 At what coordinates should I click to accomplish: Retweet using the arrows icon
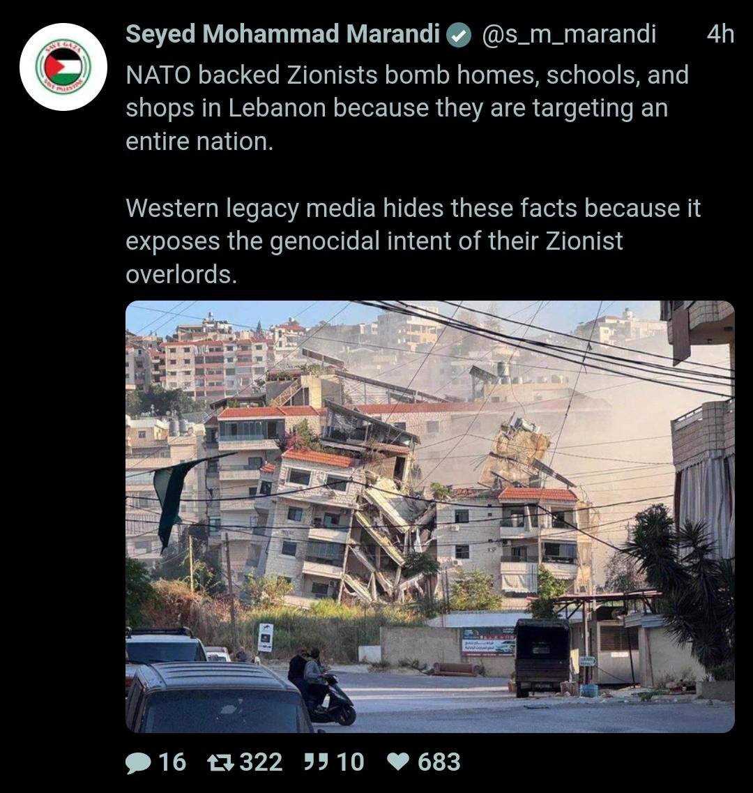220,762
